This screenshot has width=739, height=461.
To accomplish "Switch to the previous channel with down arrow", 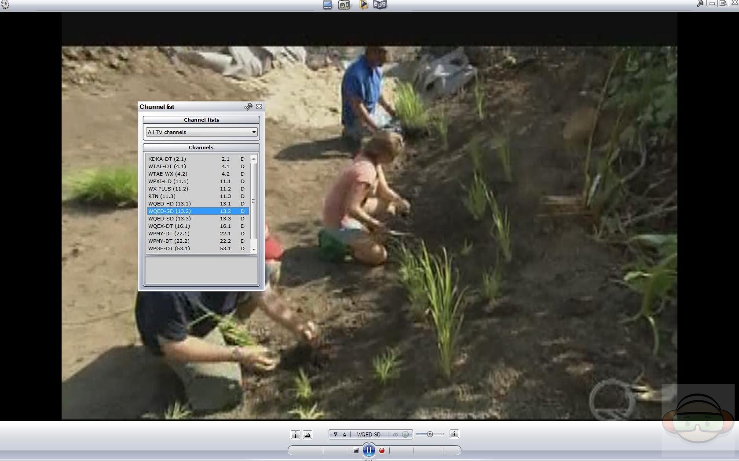I will click(x=335, y=435).
